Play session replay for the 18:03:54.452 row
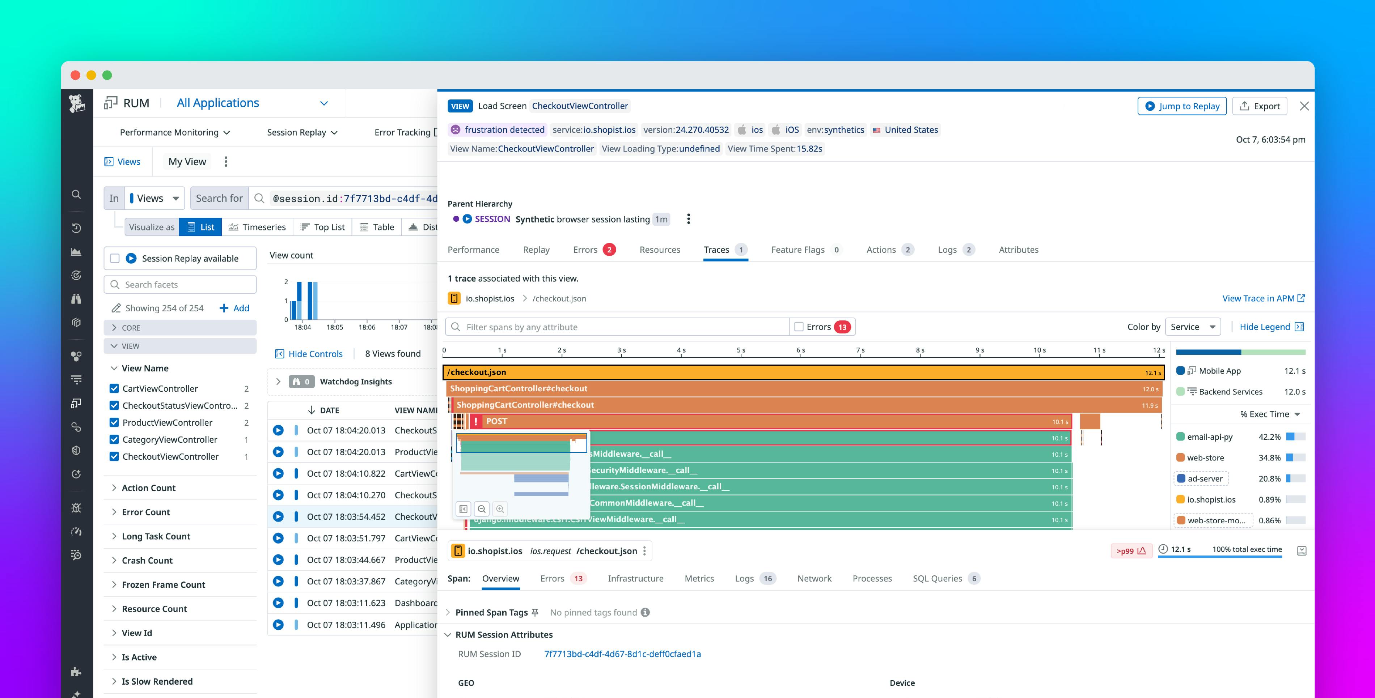The width and height of the screenshot is (1375, 698). (278, 516)
